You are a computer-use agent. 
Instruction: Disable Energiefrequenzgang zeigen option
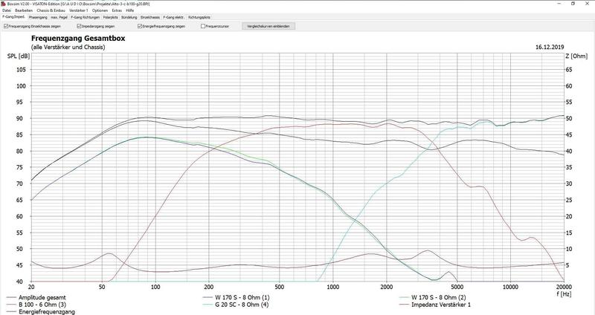[140, 27]
